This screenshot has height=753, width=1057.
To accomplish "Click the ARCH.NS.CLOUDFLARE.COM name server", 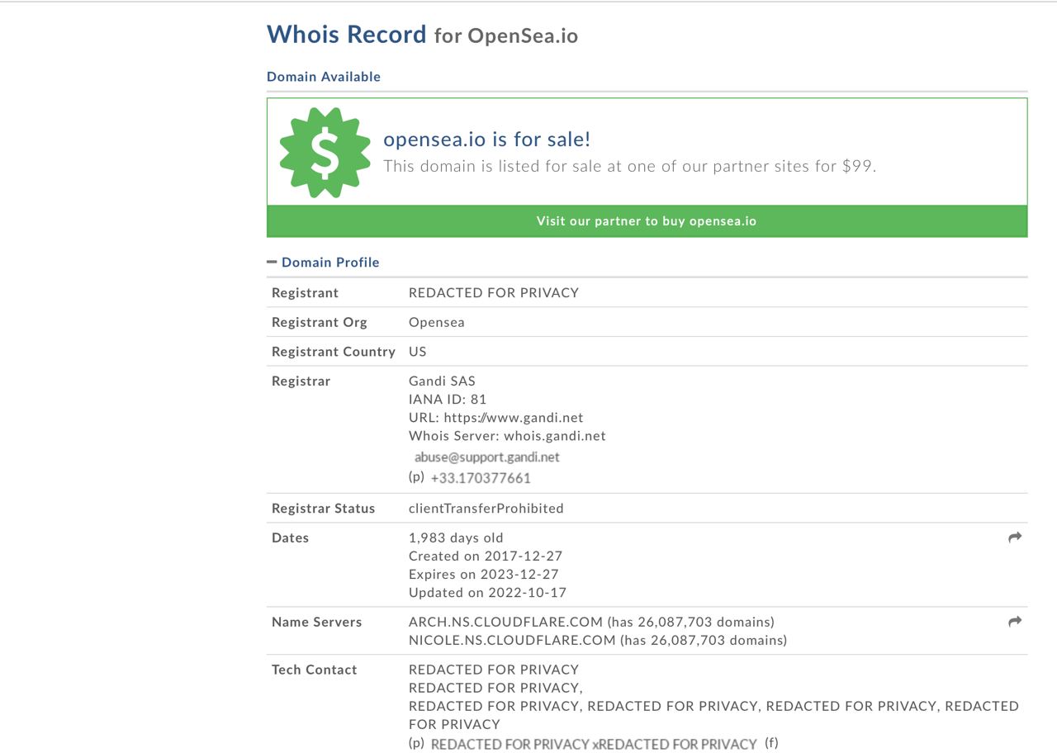I will (505, 623).
